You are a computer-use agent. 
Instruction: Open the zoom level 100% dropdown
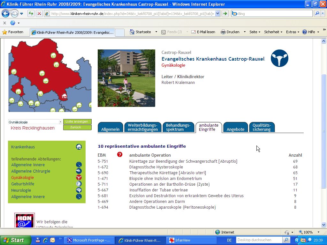(x=318, y=232)
